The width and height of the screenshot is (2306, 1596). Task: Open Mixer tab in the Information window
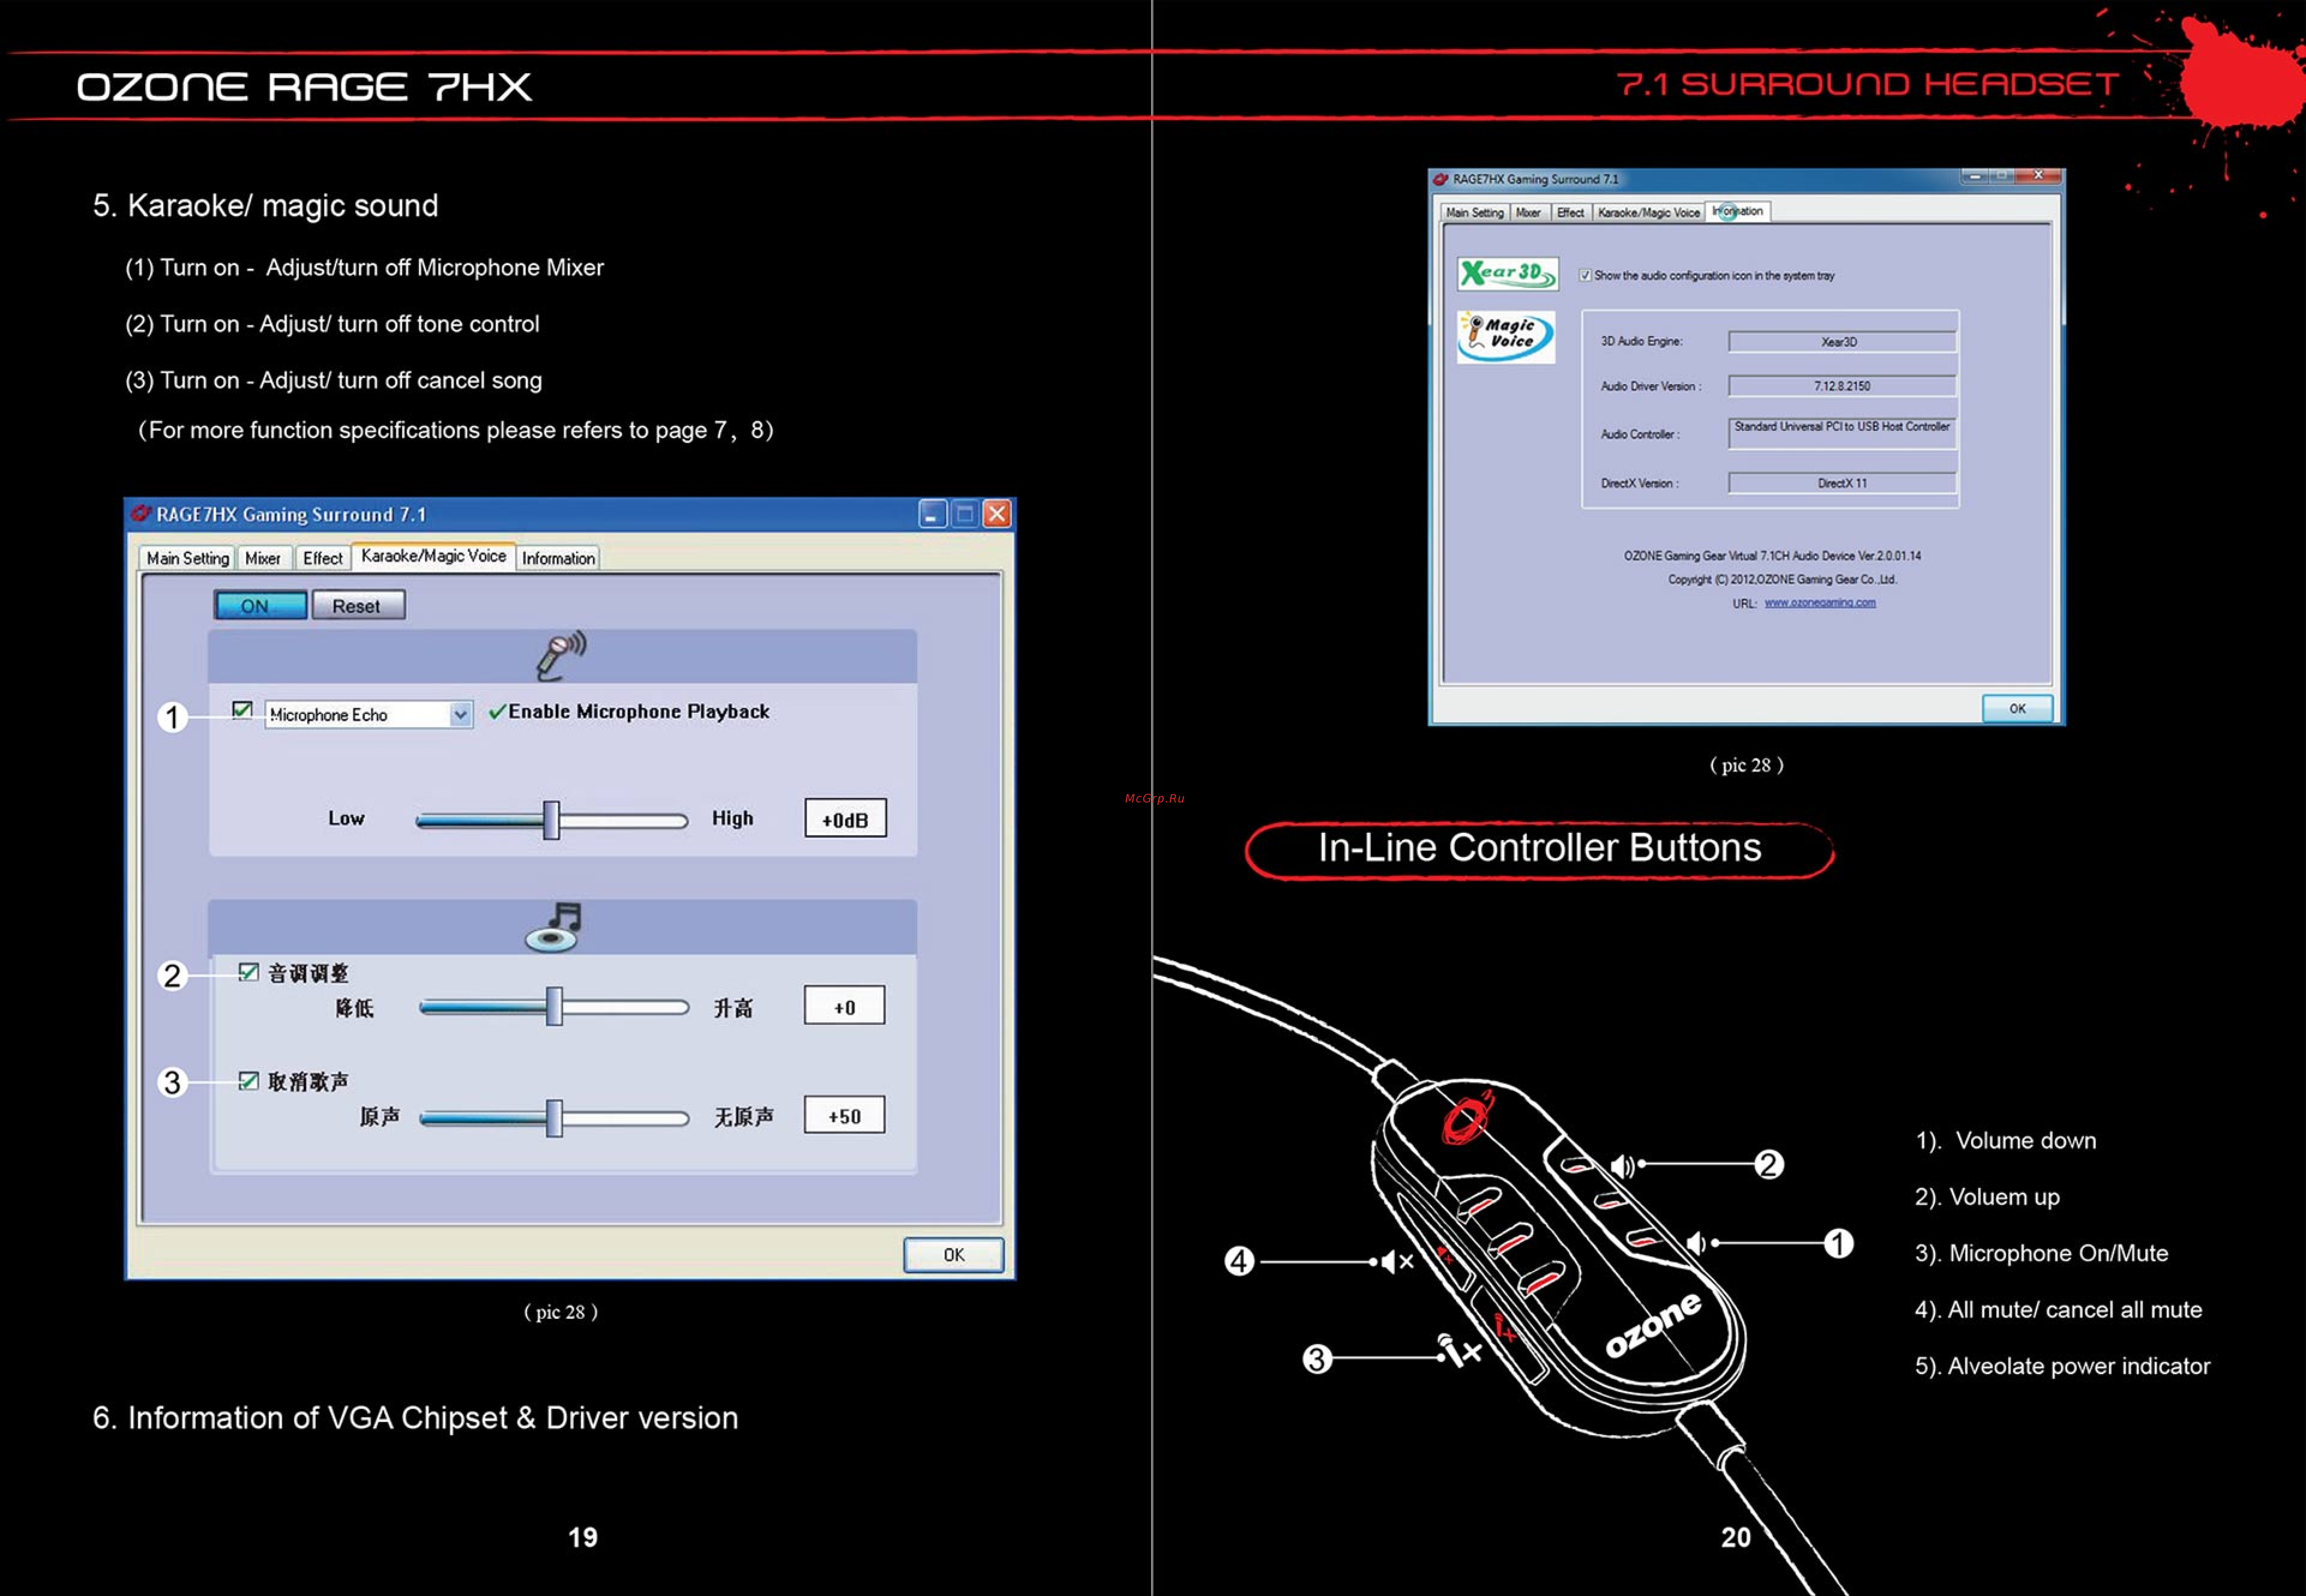(x=1529, y=213)
